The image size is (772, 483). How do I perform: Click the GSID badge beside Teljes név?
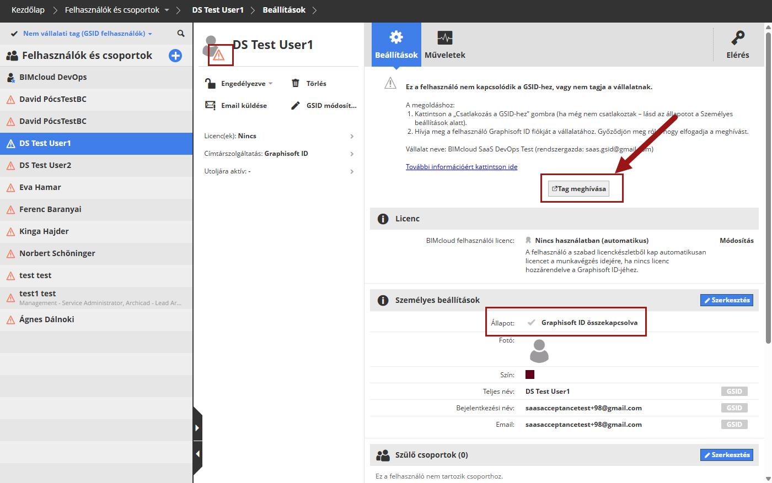pyautogui.click(x=734, y=392)
